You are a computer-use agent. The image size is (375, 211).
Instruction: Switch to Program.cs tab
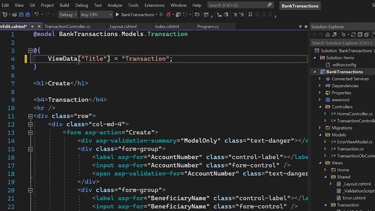click(x=208, y=26)
